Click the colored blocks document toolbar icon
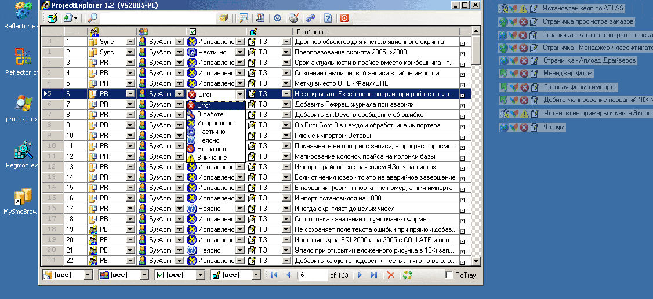Image resolution: width=653 pixels, height=299 pixels. [x=260, y=19]
